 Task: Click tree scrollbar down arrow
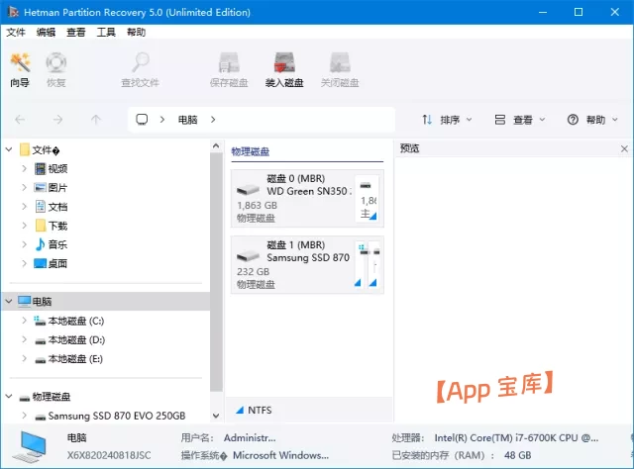click(216, 416)
